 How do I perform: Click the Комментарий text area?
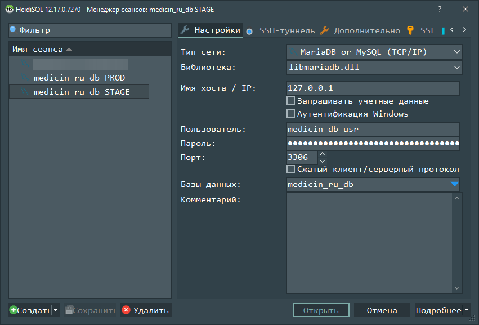tap(369, 243)
